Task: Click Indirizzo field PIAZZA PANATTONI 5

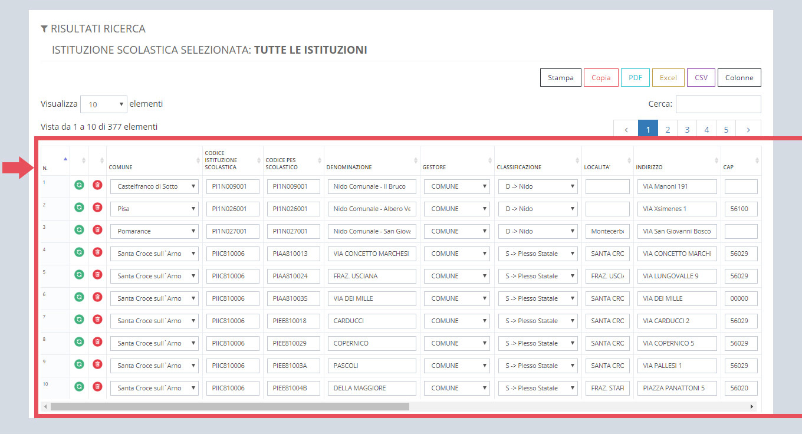Action: pos(677,388)
